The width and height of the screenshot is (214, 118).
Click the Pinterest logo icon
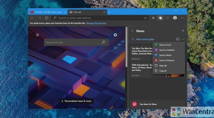(x=134, y=104)
